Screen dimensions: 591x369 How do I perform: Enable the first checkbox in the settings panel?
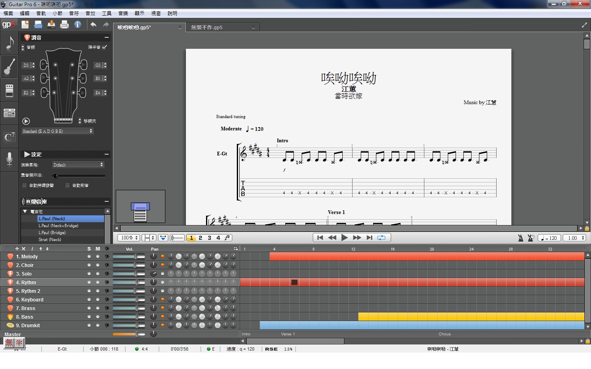(x=24, y=185)
